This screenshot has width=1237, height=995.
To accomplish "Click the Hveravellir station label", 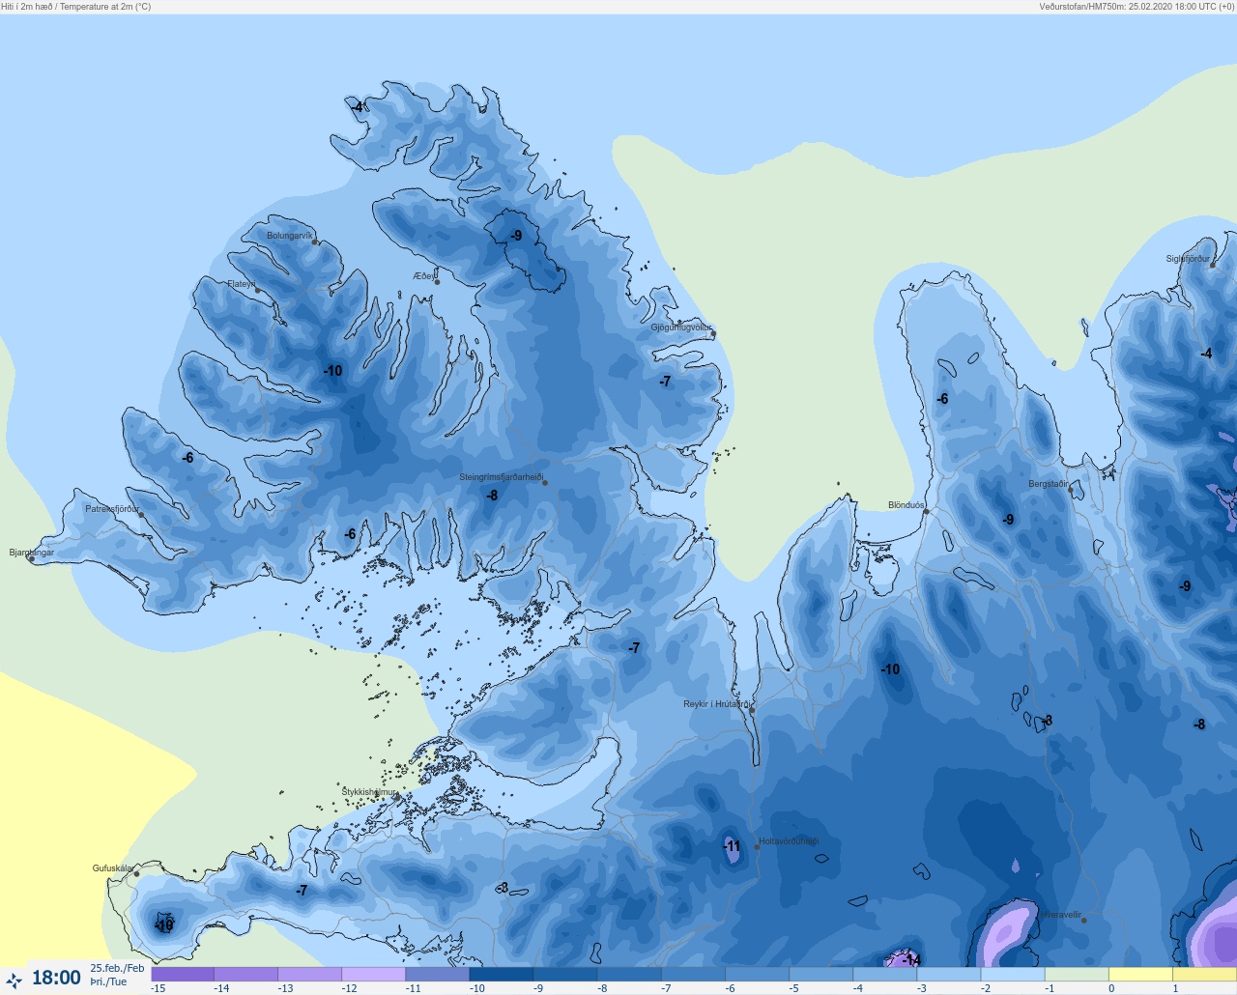I will pos(1061,915).
